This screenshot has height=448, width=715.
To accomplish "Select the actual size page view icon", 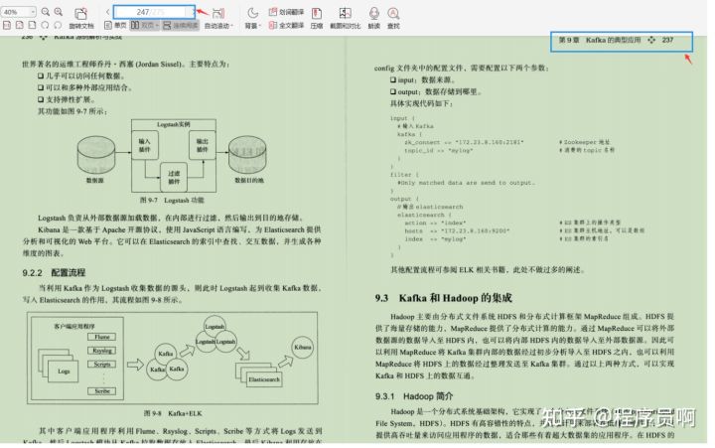I will point(7,25).
